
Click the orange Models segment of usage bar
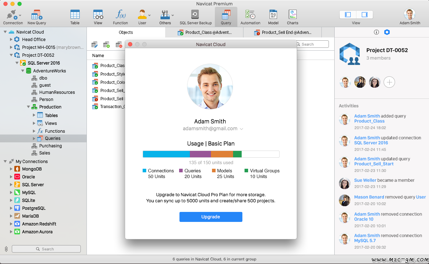point(222,154)
